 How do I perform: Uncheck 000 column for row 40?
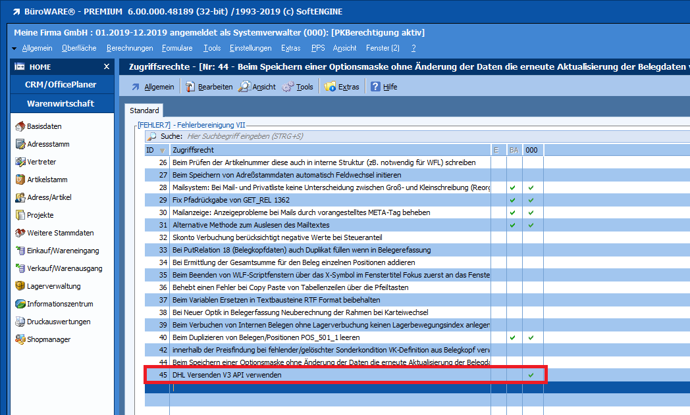click(x=531, y=337)
